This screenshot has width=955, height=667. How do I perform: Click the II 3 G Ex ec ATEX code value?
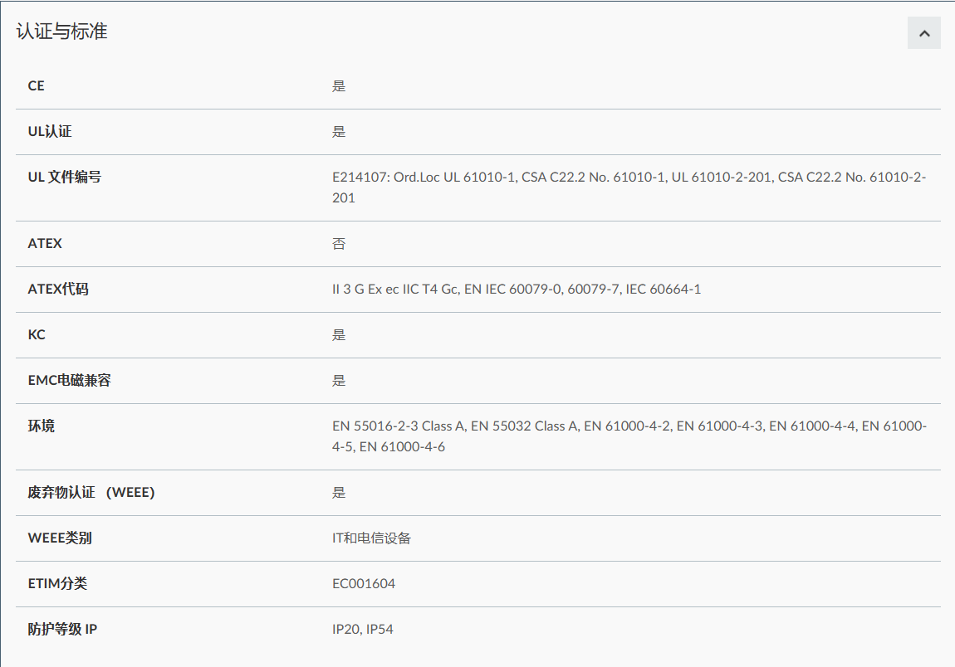tap(516, 290)
